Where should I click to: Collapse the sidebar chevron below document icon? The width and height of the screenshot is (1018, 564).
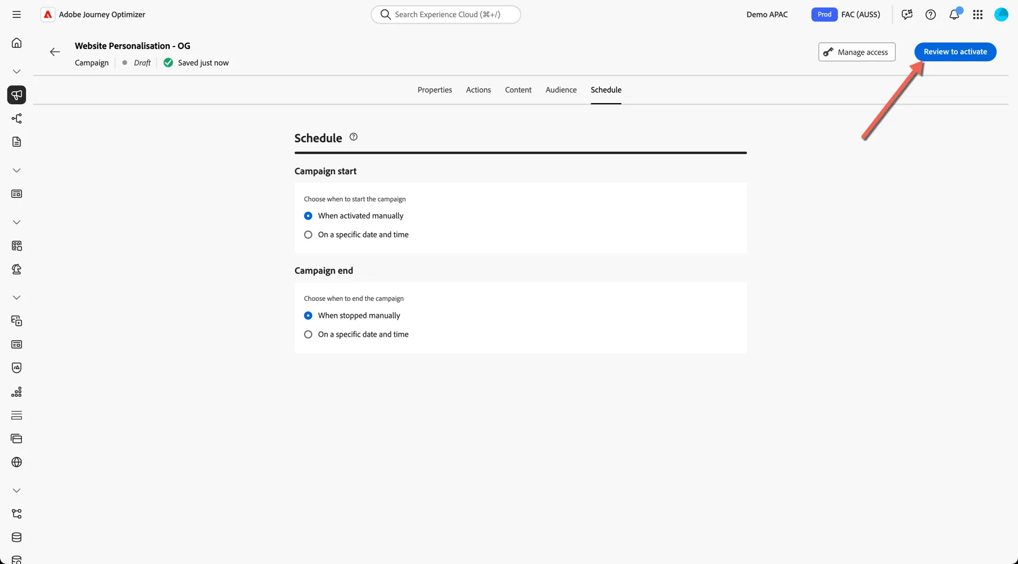[x=16, y=170]
